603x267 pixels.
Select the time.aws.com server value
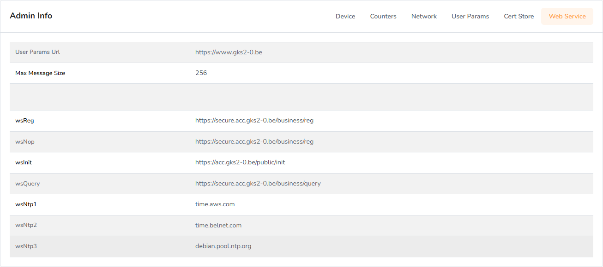(x=215, y=204)
